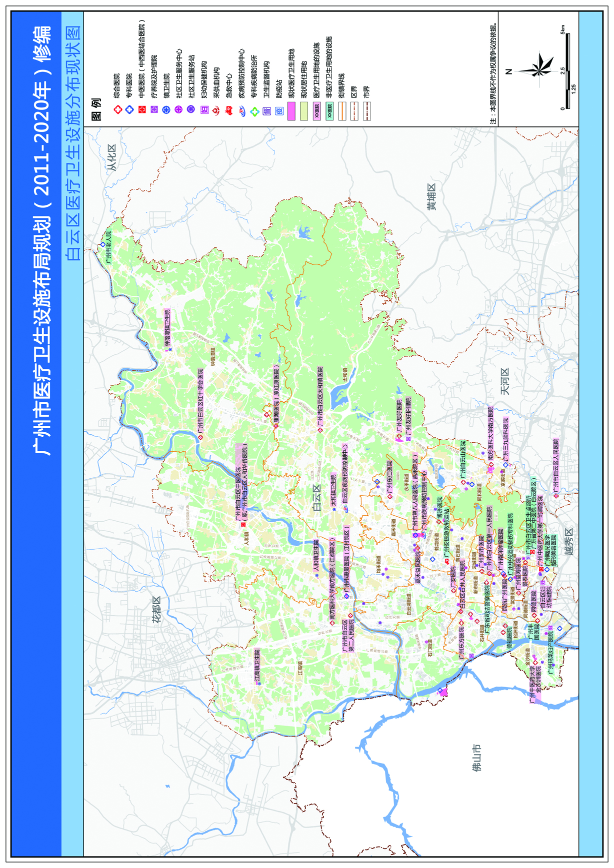Click the pale green 现状居住用地 swatch

(x=304, y=110)
